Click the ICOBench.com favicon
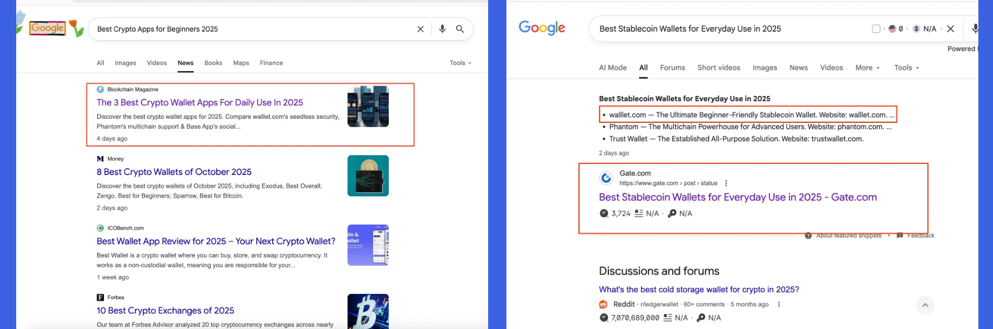The height and width of the screenshot is (329, 993). 100,228
